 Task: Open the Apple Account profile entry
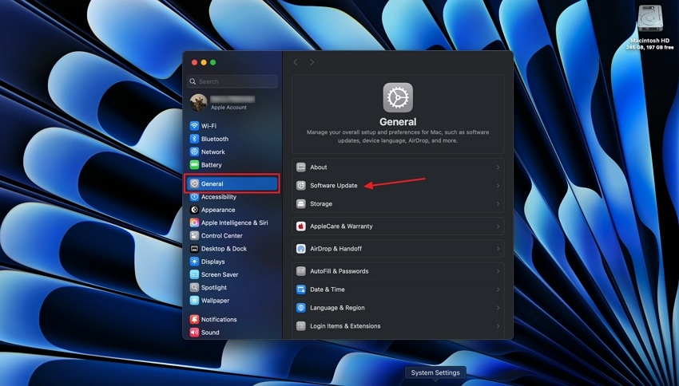[x=232, y=103]
